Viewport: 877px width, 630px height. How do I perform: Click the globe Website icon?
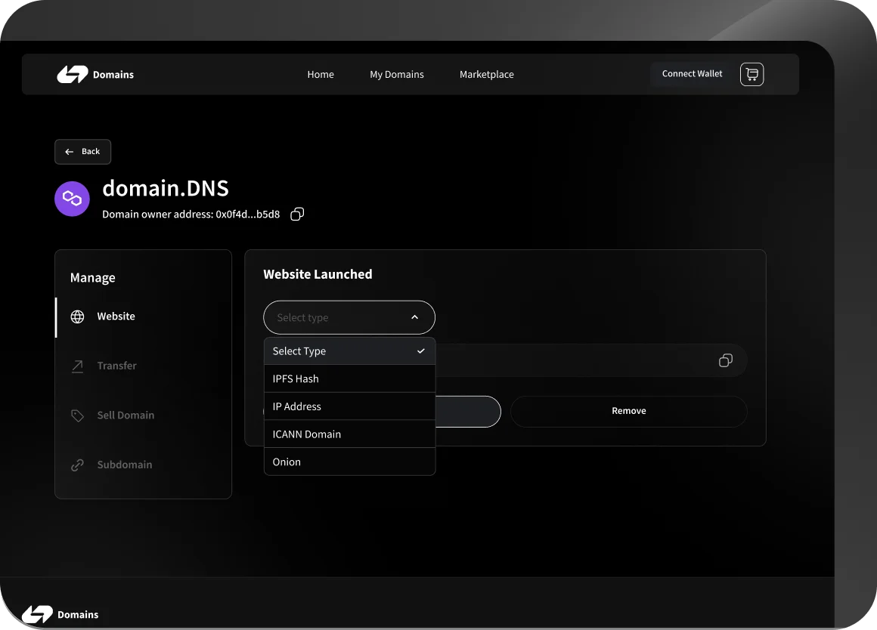tap(77, 317)
